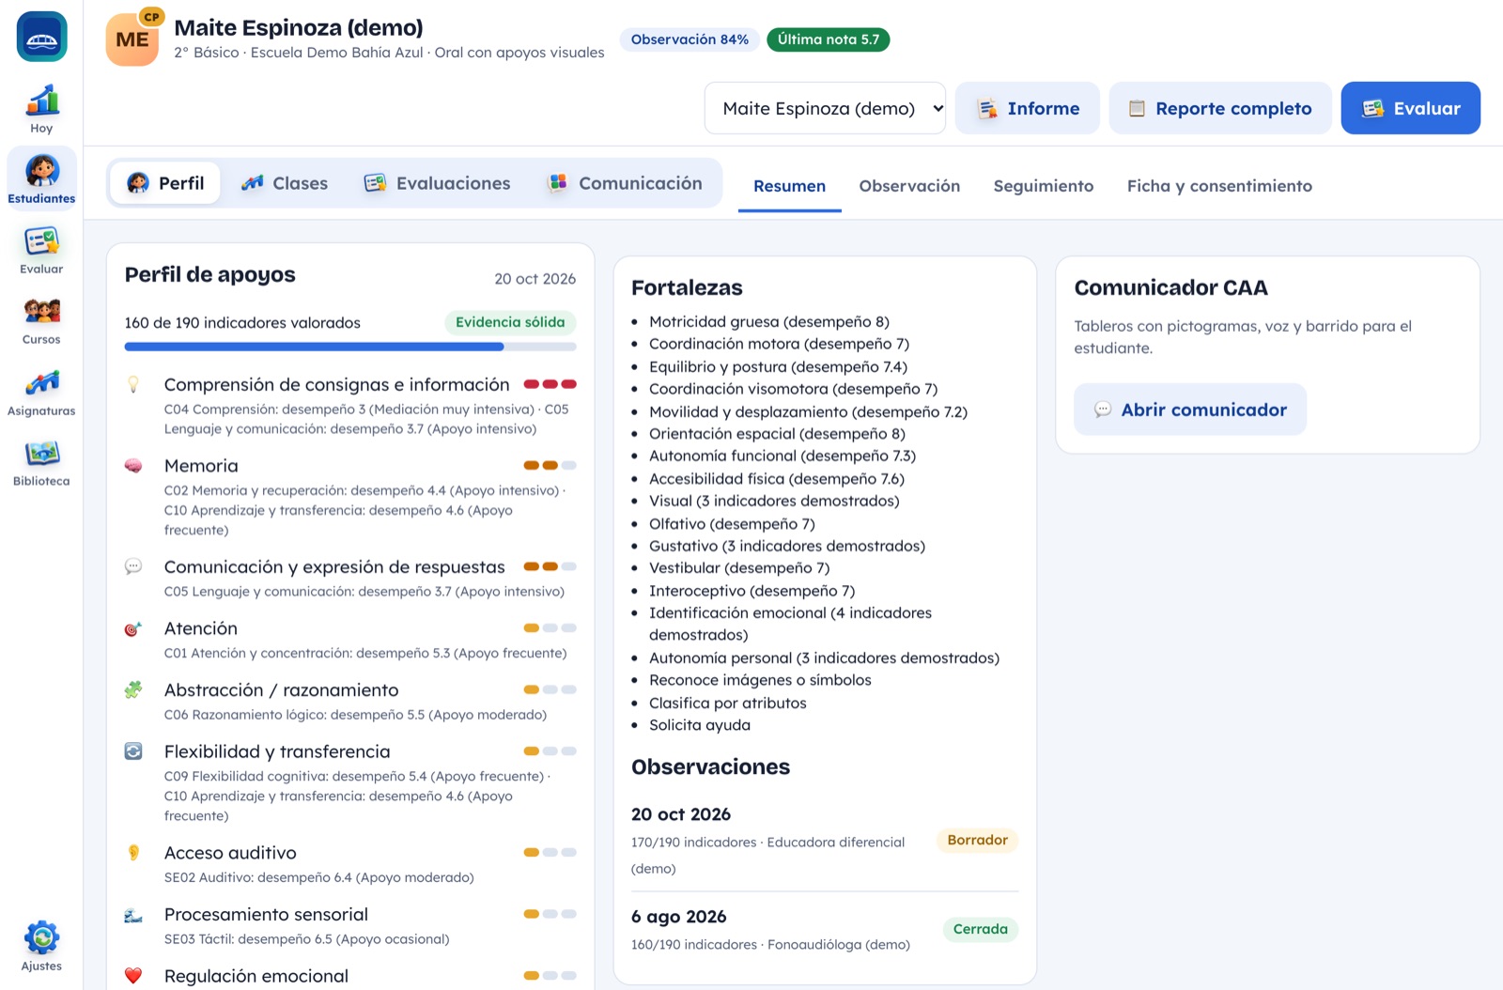
Task: Click the icon beside Flexibilidad y transferencia
Action: (133, 751)
